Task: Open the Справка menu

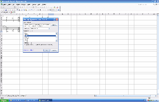Action: (x=44, y=4)
